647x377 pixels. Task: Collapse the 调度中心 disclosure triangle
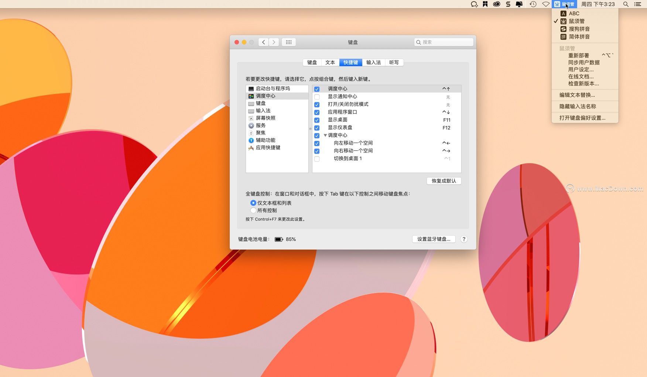pyautogui.click(x=325, y=136)
